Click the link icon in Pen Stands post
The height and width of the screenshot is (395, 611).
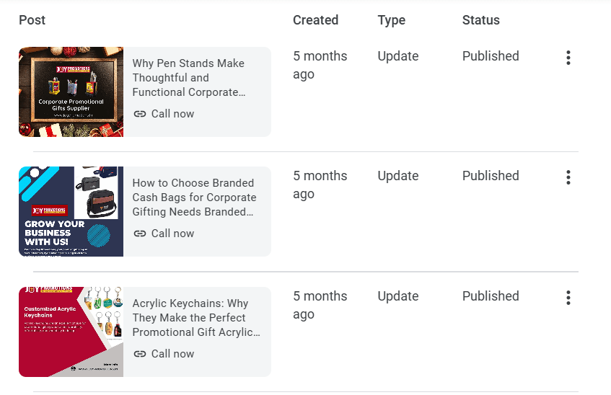[x=140, y=114]
